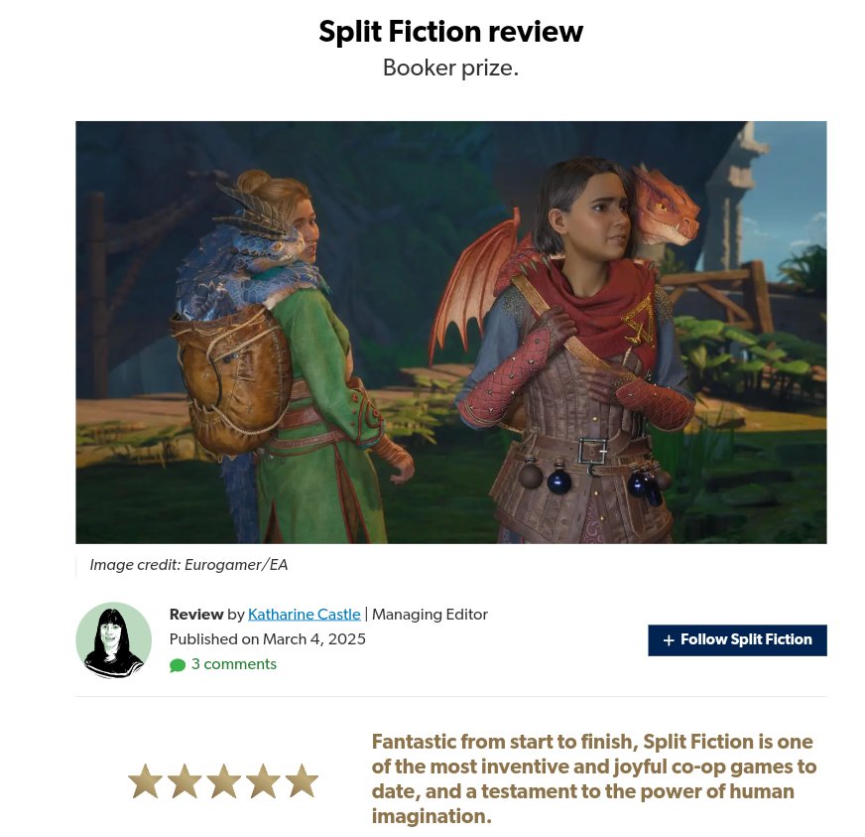Screen dimensions: 865x837
Task: Click the green comment bubble icon
Action: 178,665
